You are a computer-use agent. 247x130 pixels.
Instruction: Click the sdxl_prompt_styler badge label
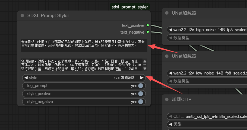point(130,7)
